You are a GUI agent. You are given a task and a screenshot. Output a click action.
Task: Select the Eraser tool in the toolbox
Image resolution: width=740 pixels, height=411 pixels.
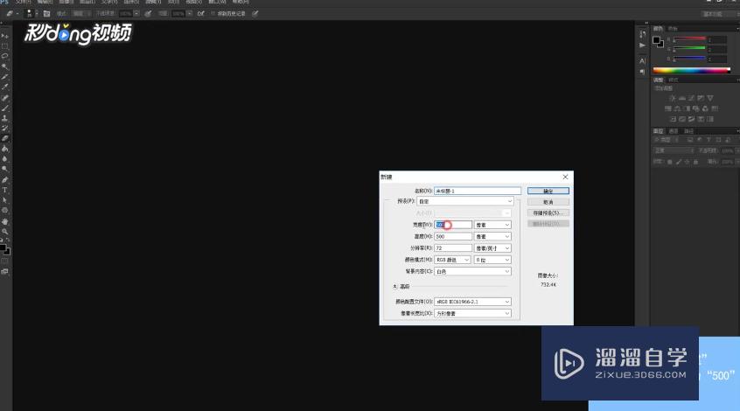tap(4, 138)
